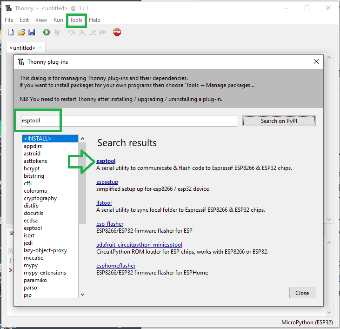
Task: Select appdirs in the package list
Action: pos(50,146)
